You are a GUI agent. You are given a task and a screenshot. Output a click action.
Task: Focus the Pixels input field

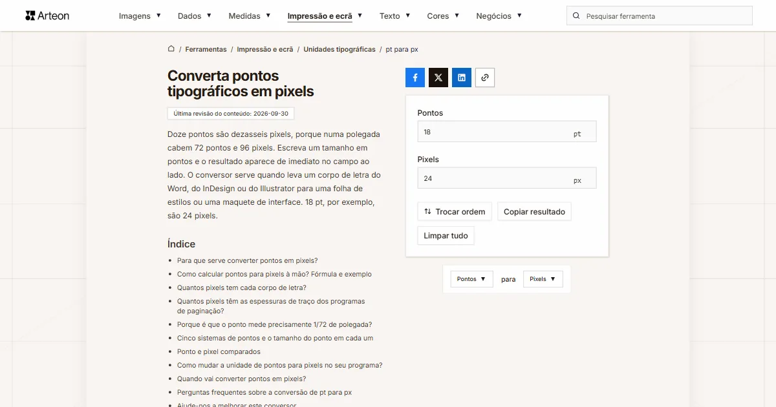pos(507,178)
